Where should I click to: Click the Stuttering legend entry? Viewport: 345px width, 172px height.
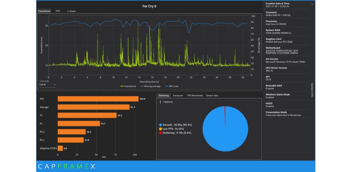point(175,132)
